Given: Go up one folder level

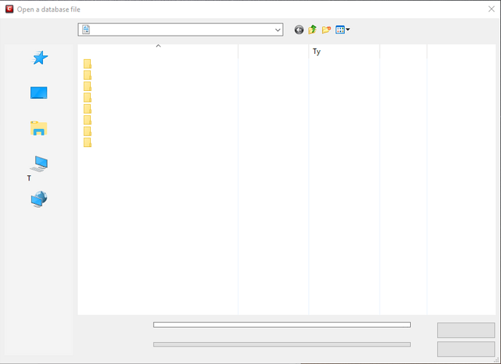Looking at the screenshot, I should point(313,30).
